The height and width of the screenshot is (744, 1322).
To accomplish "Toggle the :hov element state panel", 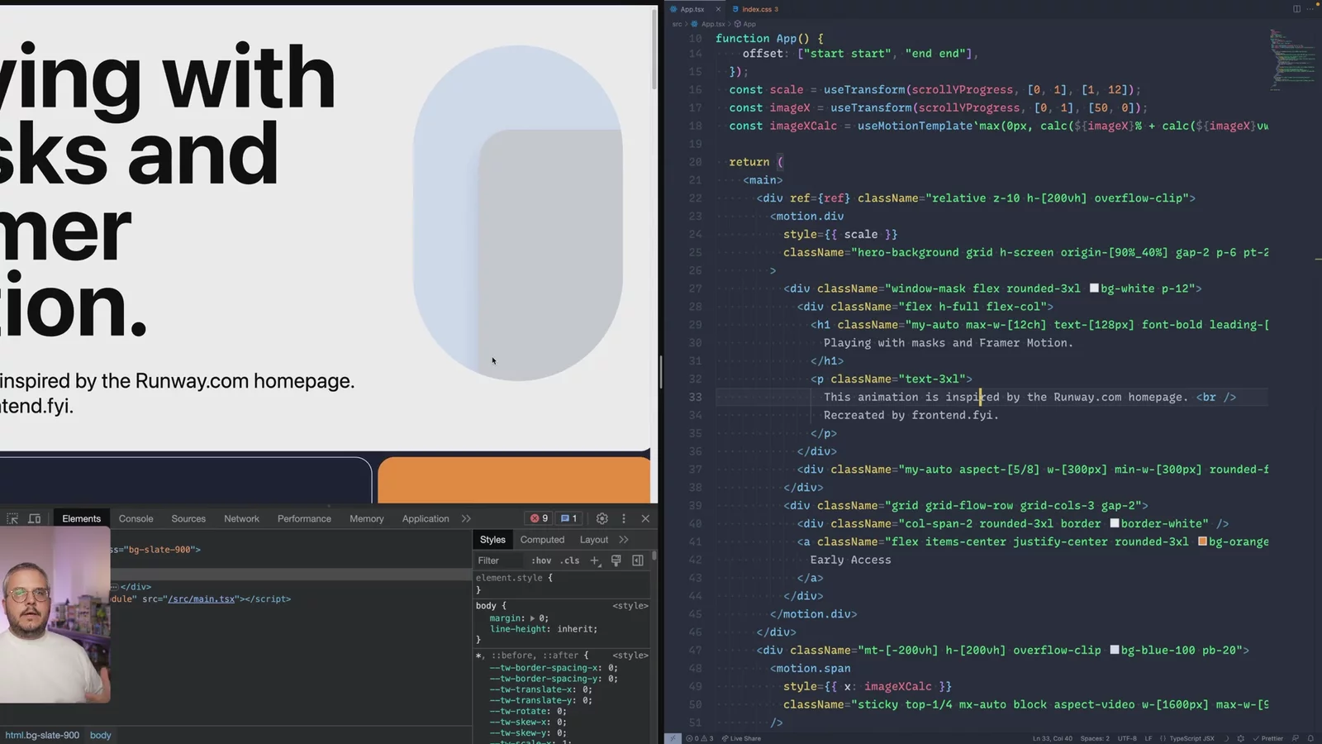I will [x=541, y=560].
